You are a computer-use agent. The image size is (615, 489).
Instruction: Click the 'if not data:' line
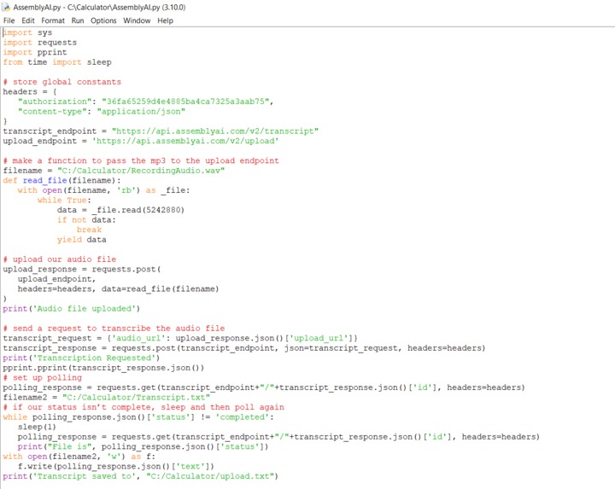pyautogui.click(x=86, y=220)
